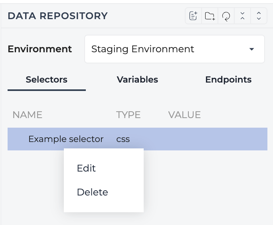The image size is (273, 225).
Task: Click the NAME column header
Action: [27, 115]
